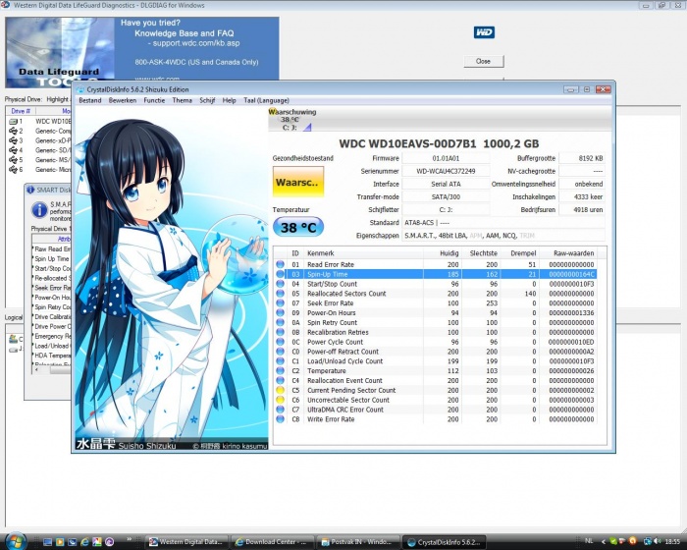Click the SATA/300 transfer mode value
Viewport: 687px width, 550px height.
(x=446, y=197)
